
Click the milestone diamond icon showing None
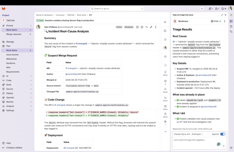165,89
